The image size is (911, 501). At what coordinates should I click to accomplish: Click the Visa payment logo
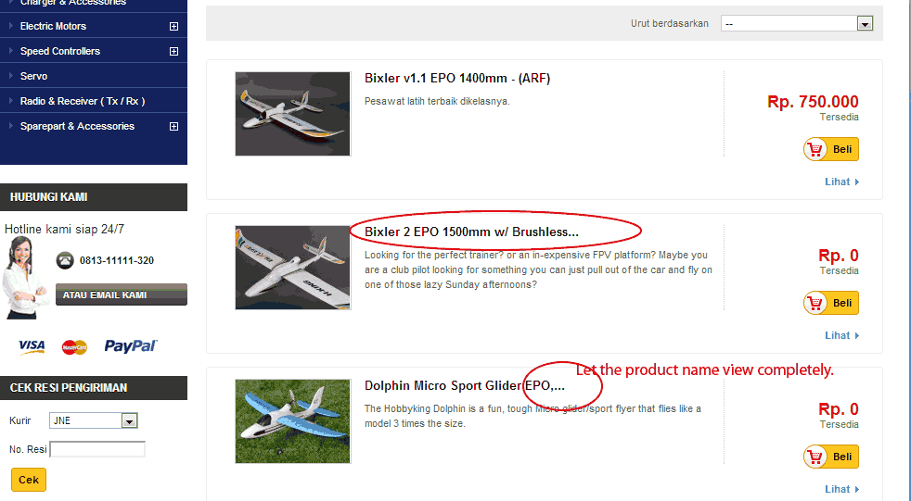pos(32,346)
